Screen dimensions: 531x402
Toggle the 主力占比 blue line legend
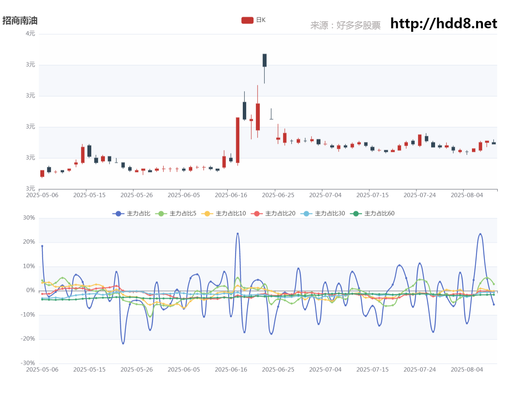point(131,214)
